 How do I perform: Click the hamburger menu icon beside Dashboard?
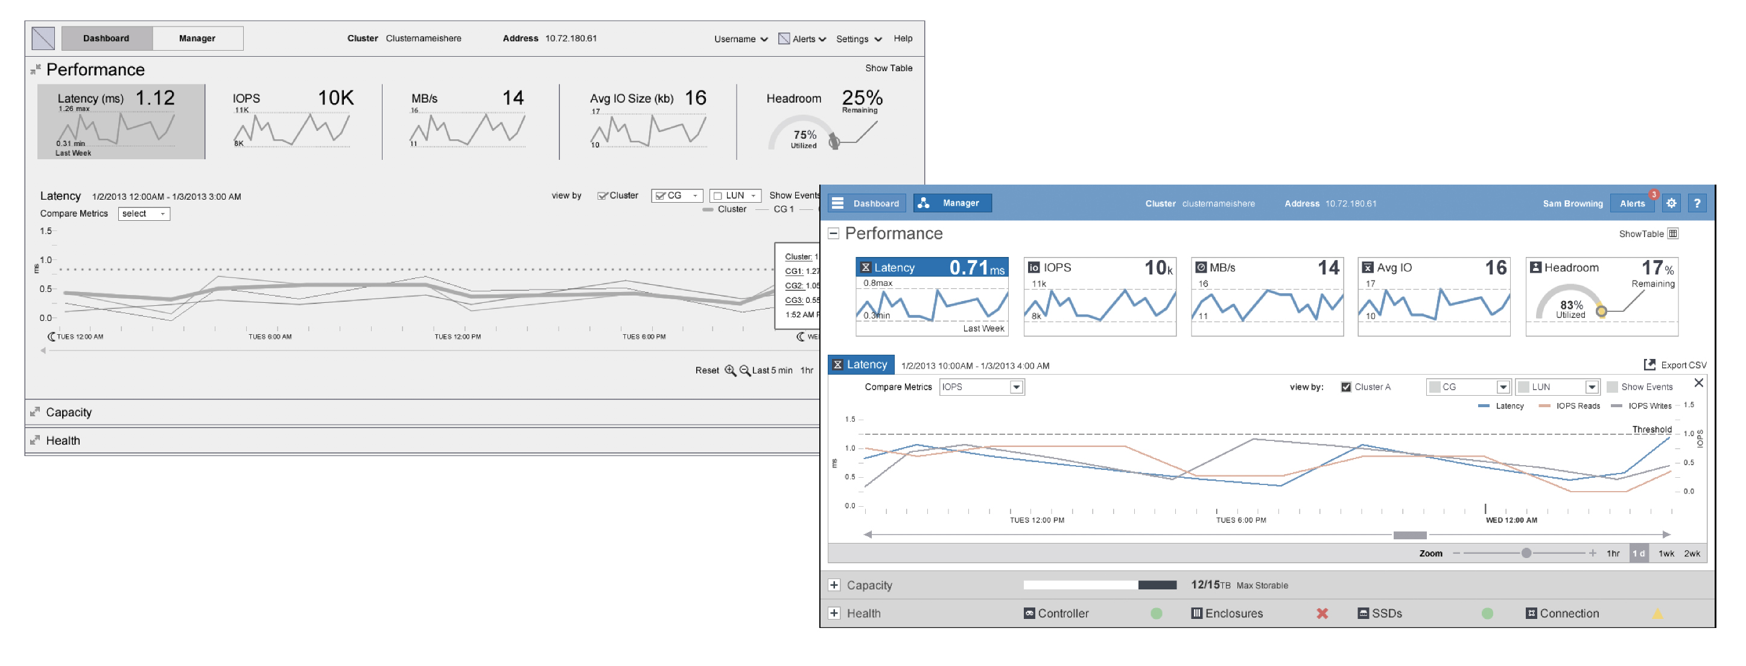pyautogui.click(x=838, y=203)
